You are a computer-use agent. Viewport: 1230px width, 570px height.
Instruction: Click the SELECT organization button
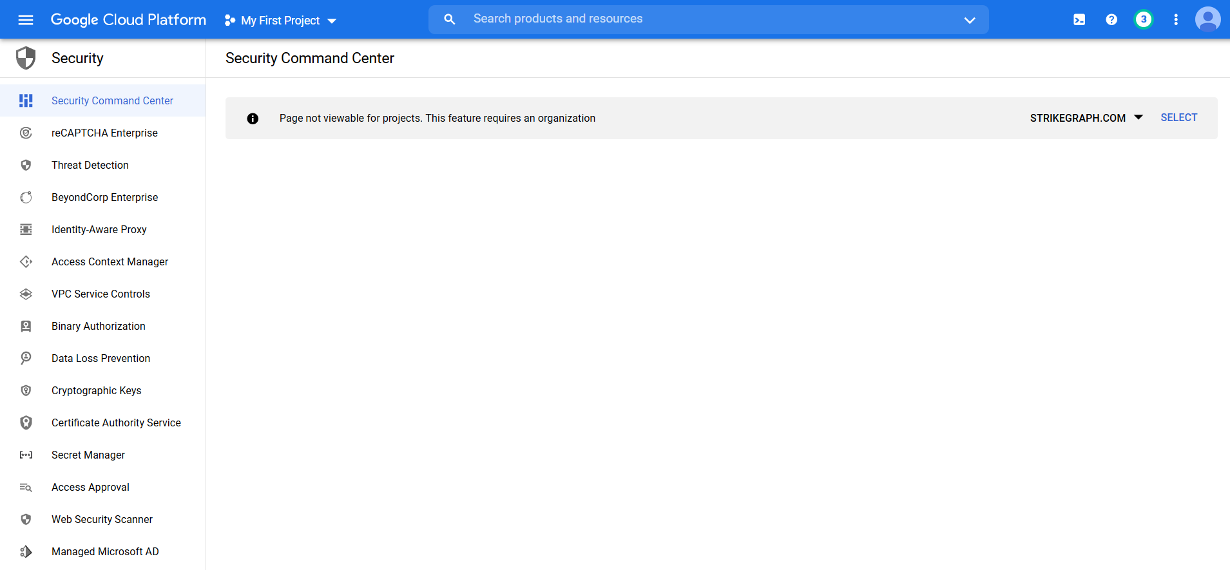(x=1179, y=117)
